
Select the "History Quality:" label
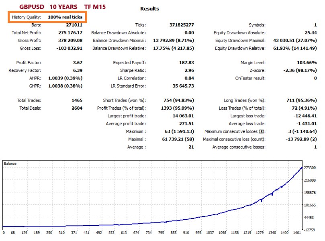(x=27, y=17)
